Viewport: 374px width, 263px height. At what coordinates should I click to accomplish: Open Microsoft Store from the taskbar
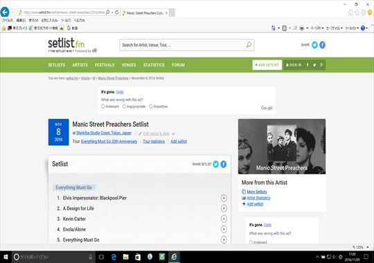click(138, 257)
